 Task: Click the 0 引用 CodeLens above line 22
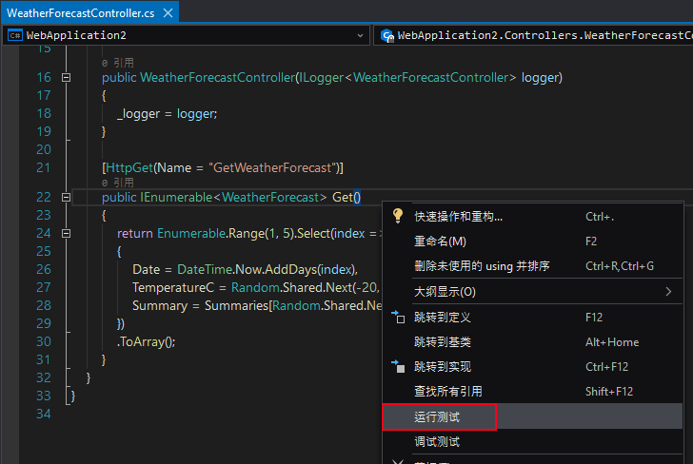(118, 183)
